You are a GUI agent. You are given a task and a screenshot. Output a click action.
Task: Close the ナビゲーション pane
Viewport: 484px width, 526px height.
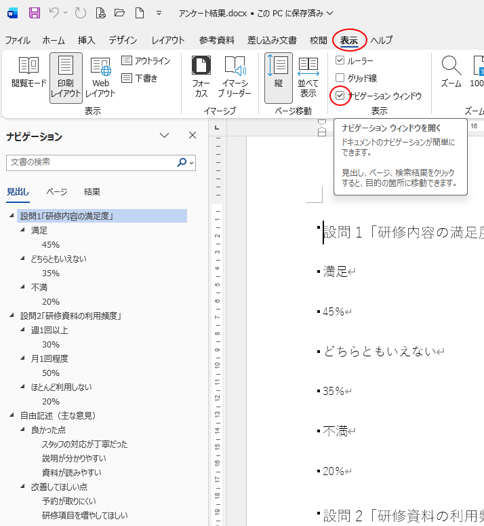[x=193, y=135]
